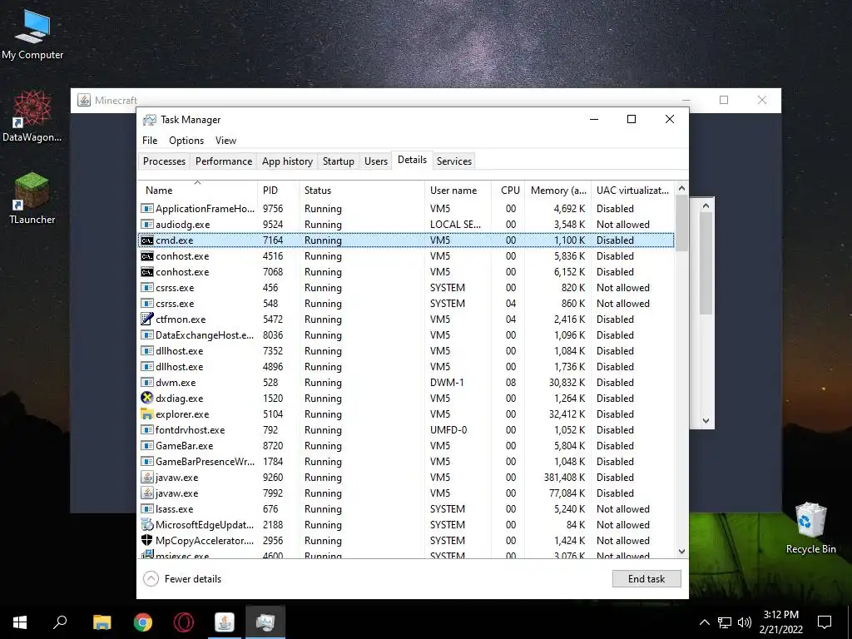Select the lsass.exe process row
This screenshot has height=639, width=852.
pyautogui.click(x=406, y=508)
